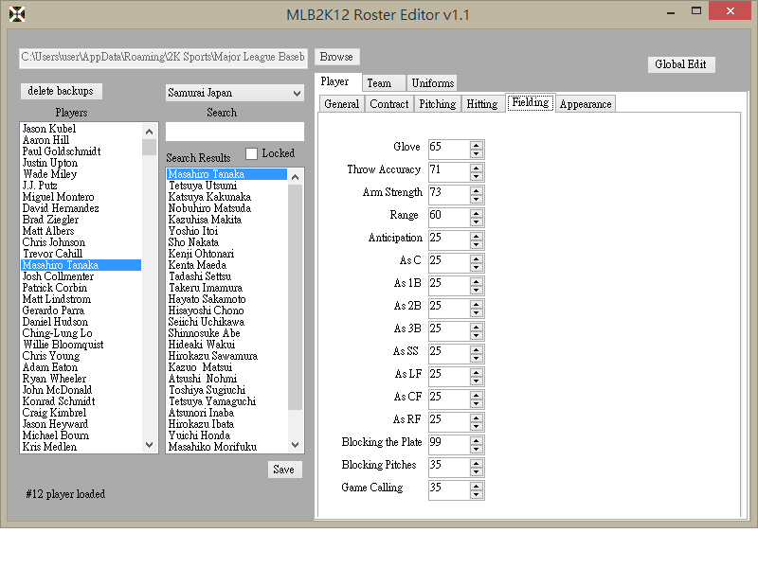
Task: Click the Browse button
Action: 336,57
